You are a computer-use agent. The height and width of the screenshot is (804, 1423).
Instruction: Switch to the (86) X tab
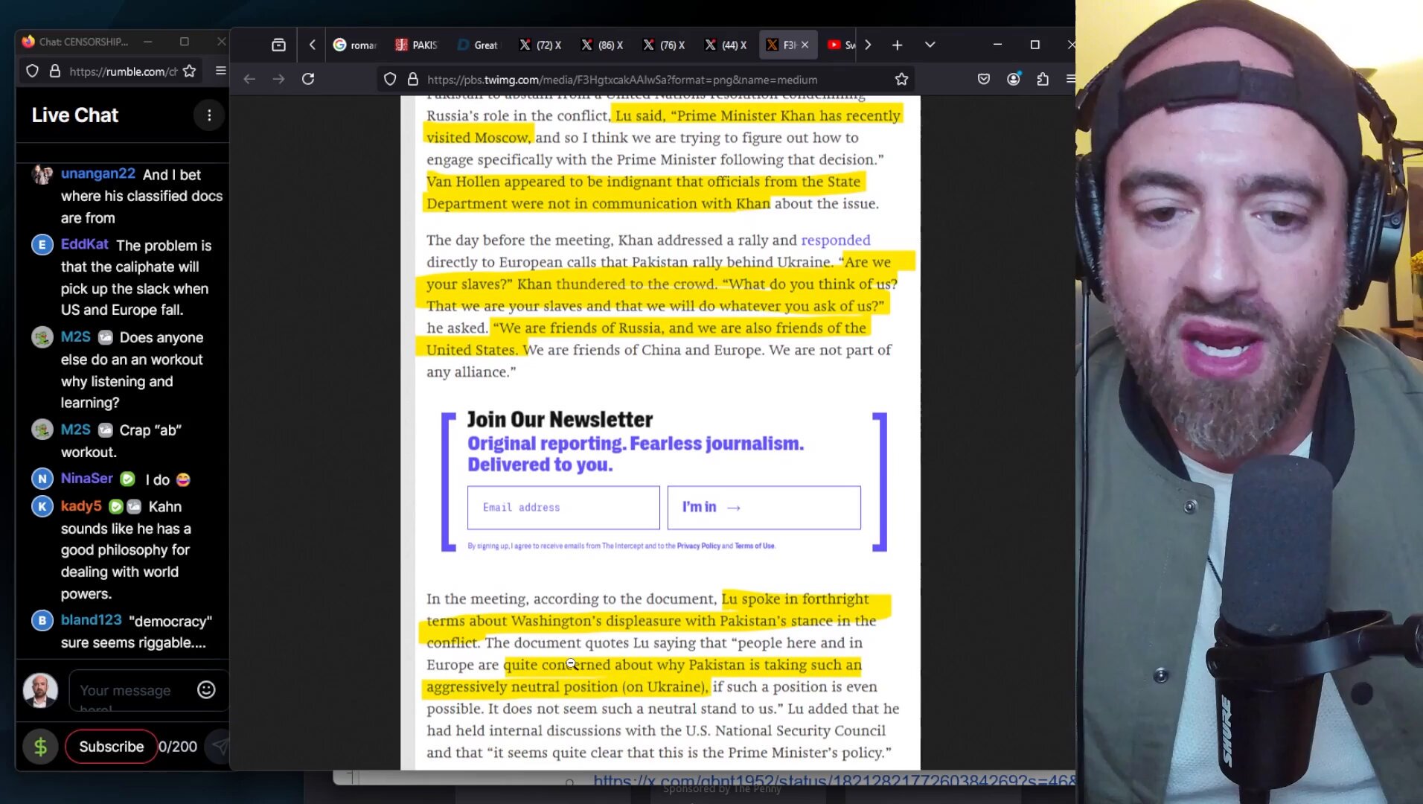coord(602,45)
